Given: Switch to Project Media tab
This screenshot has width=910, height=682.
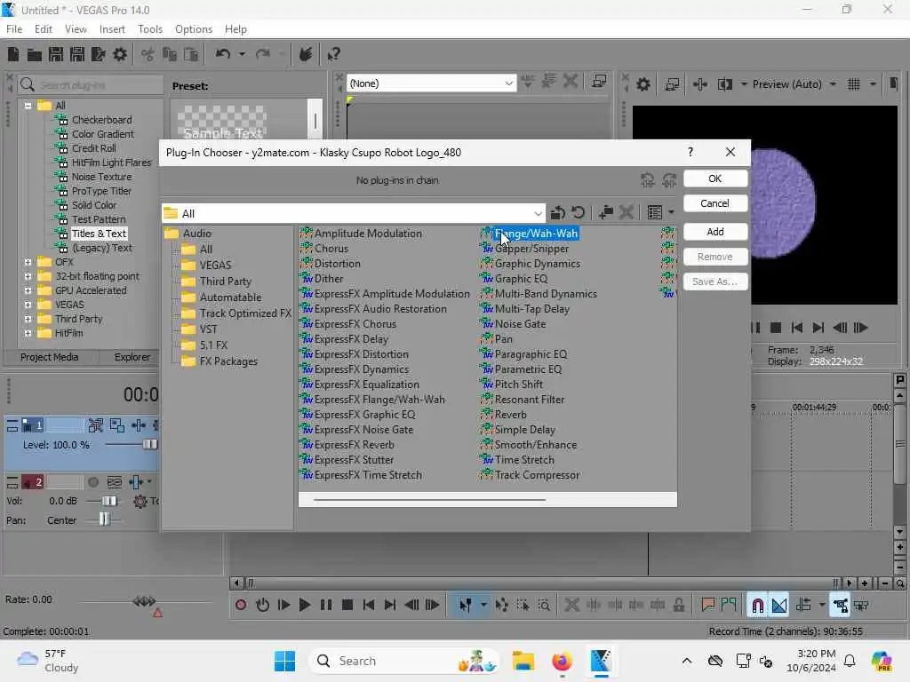Looking at the screenshot, I should tap(50, 357).
